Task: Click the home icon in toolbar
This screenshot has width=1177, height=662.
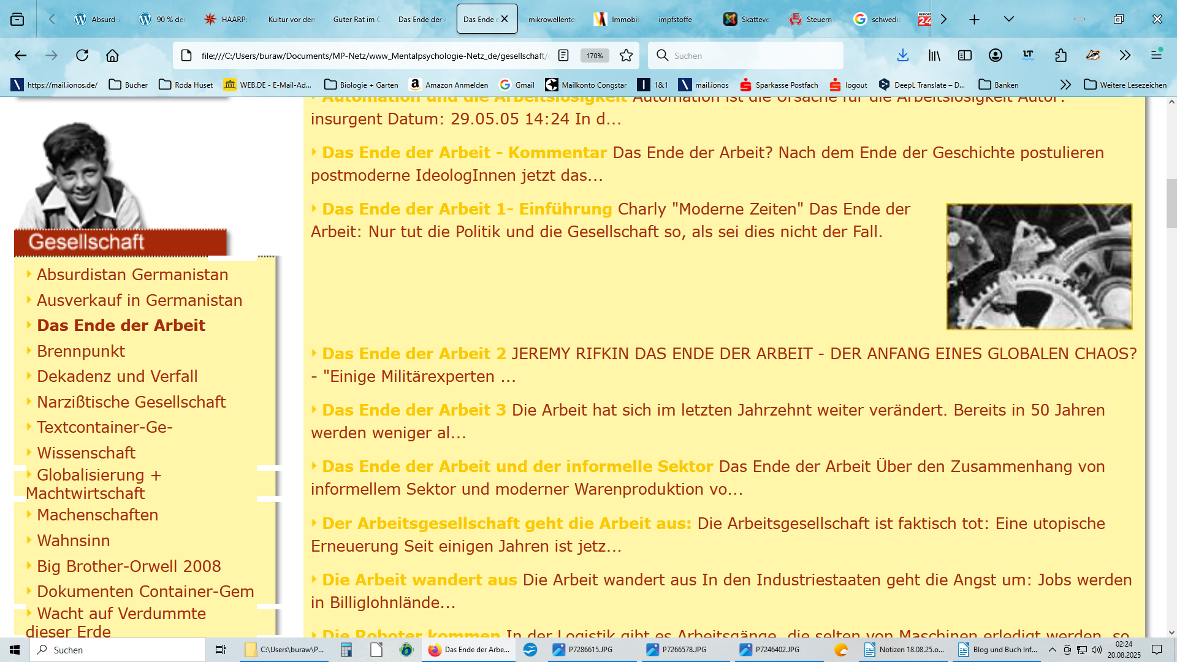Action: point(112,56)
